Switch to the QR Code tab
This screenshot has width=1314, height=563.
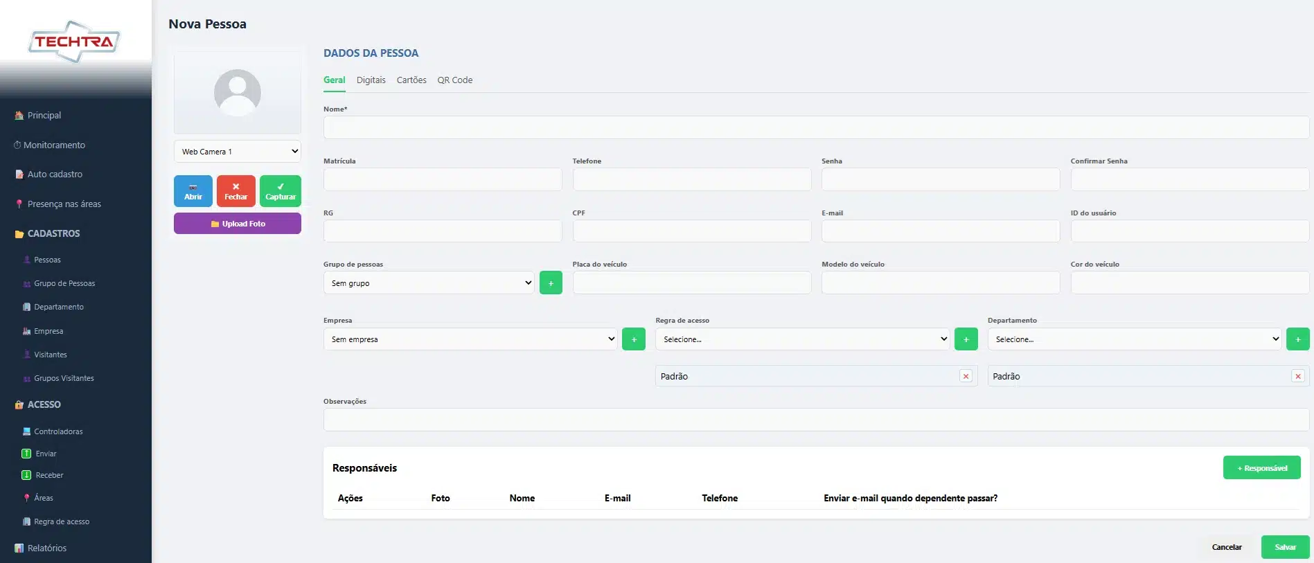point(455,80)
